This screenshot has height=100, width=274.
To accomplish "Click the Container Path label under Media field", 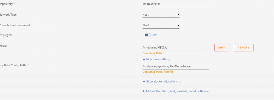I will tap(153, 53).
